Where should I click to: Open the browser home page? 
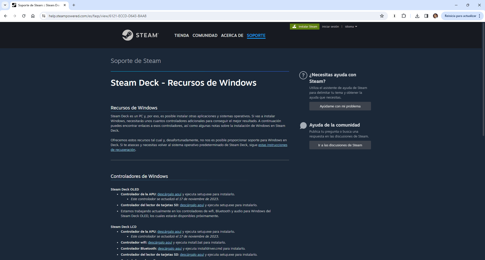pos(33,16)
